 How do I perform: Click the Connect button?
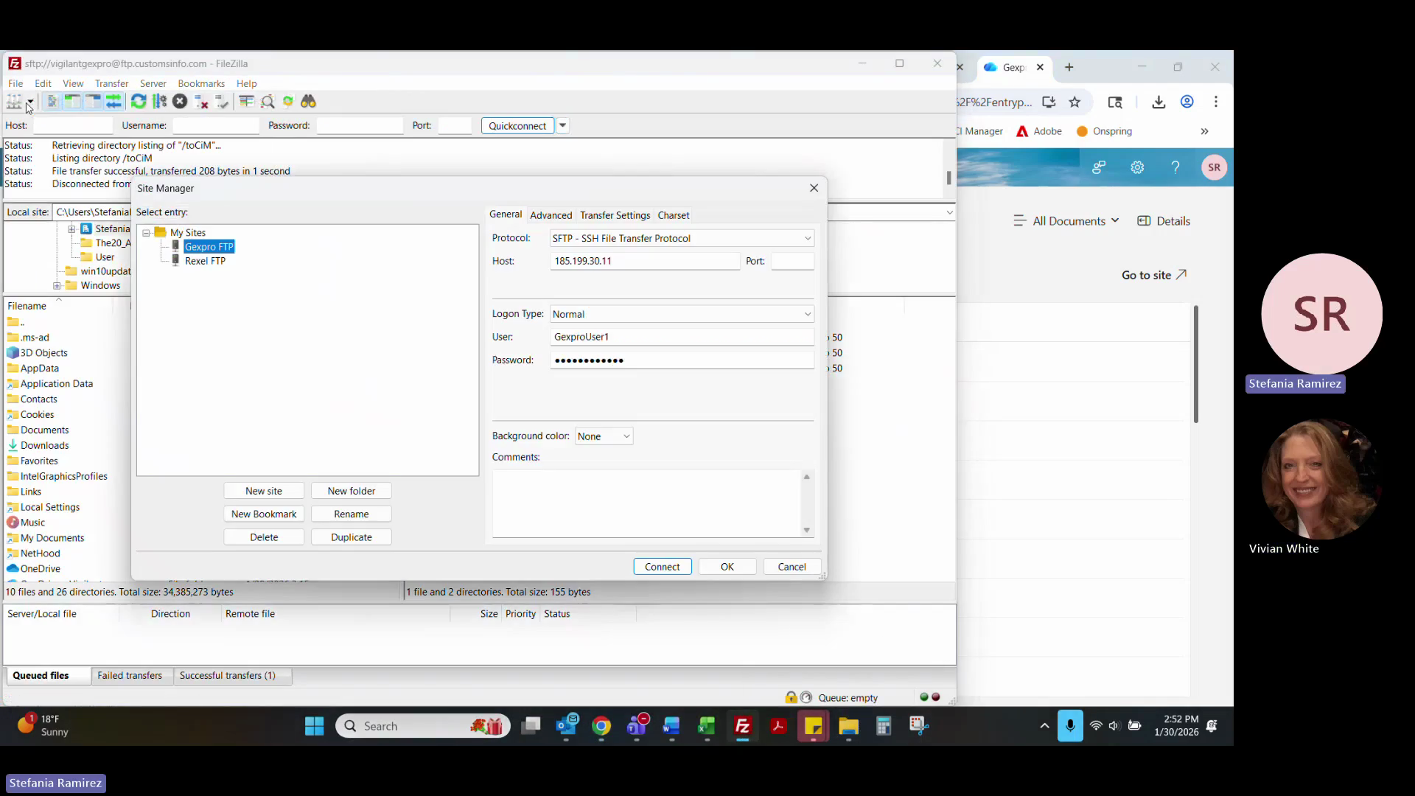[662, 567]
